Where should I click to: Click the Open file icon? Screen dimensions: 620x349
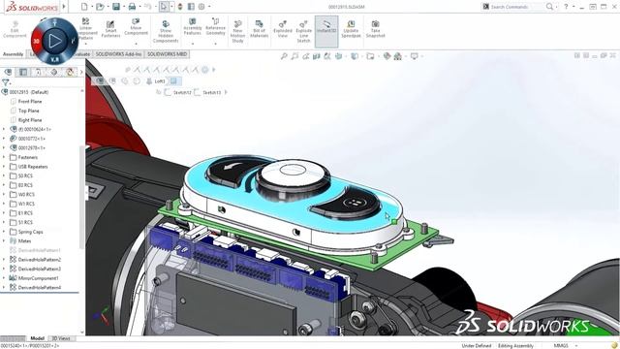(100, 7)
